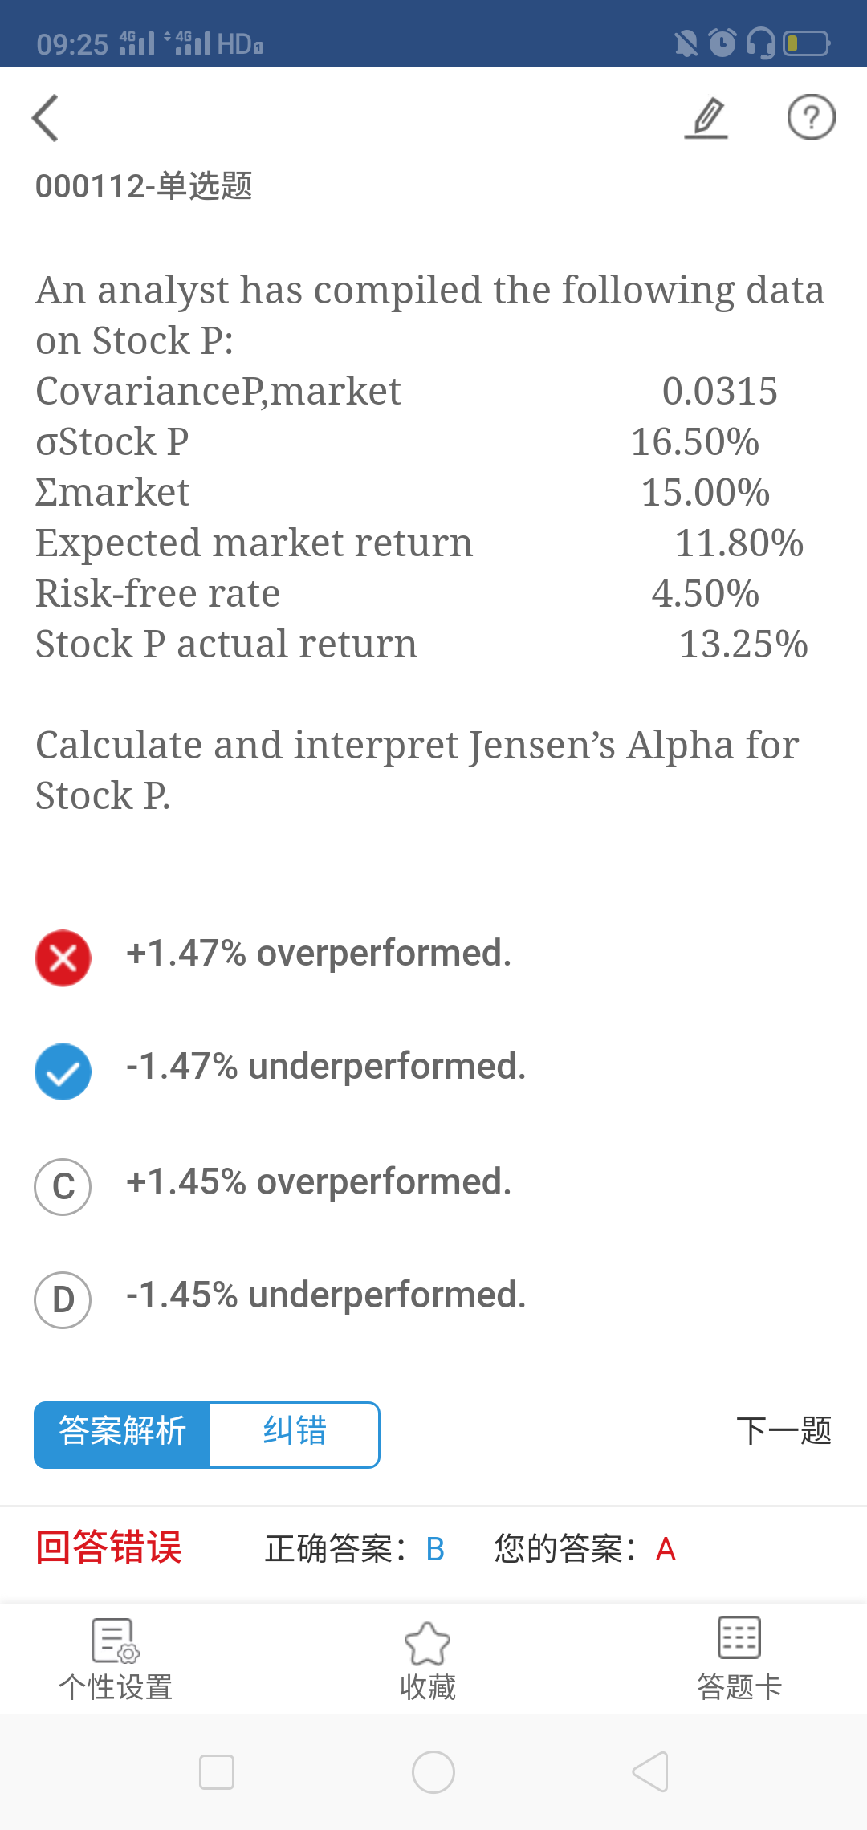
Task: Select option A marked with red X
Action: coord(63,958)
